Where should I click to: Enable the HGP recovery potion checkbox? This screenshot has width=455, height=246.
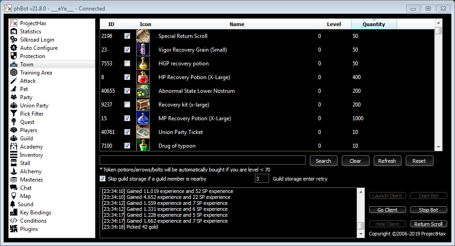coord(127,64)
